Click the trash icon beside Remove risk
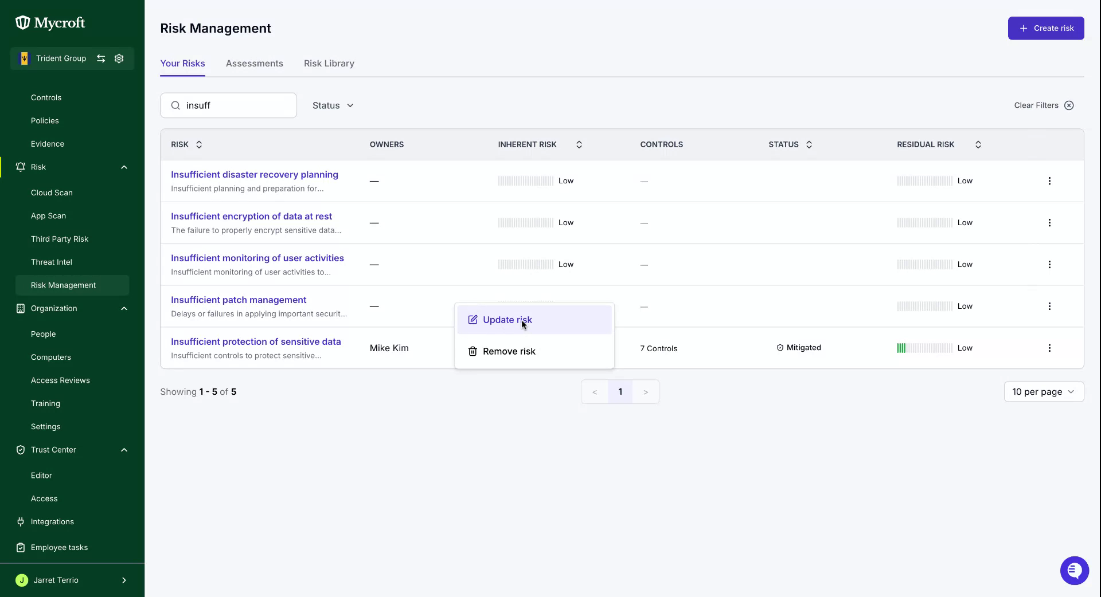The image size is (1101, 597). pos(473,351)
